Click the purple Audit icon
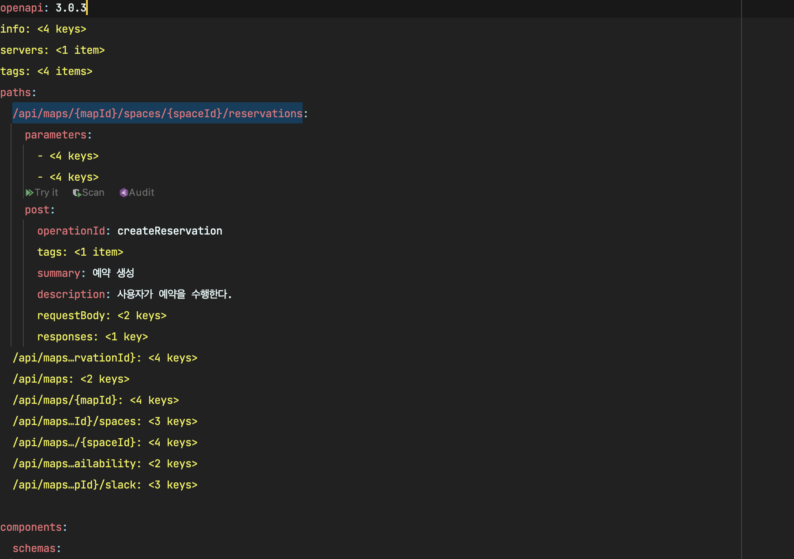The height and width of the screenshot is (559, 794). pyautogui.click(x=124, y=193)
